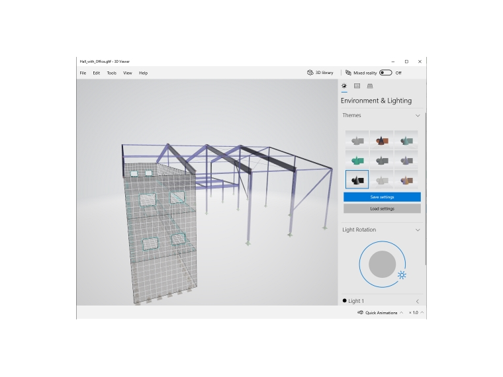This screenshot has width=503, height=377.
Task: Open the animation speed x1.0 dropdown
Action: (416, 313)
